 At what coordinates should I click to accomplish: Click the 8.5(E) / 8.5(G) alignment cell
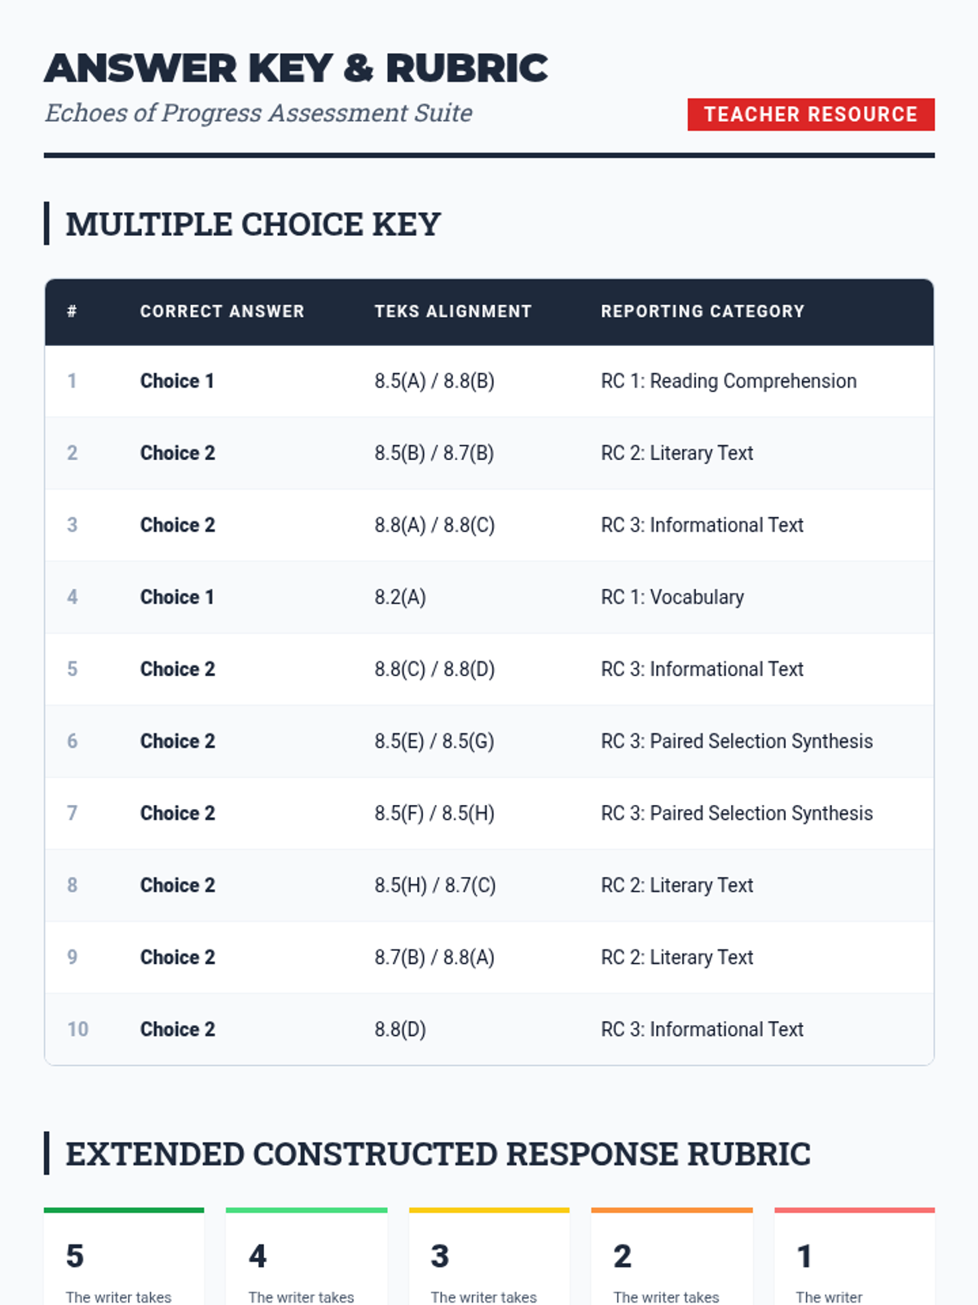click(434, 741)
